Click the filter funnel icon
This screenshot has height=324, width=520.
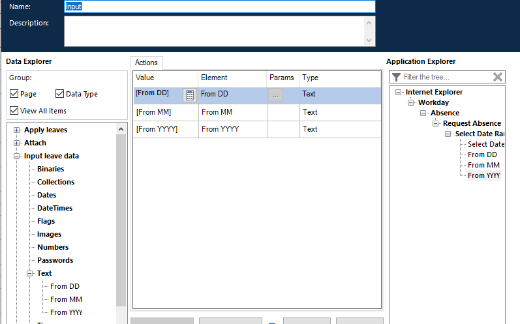coord(396,77)
